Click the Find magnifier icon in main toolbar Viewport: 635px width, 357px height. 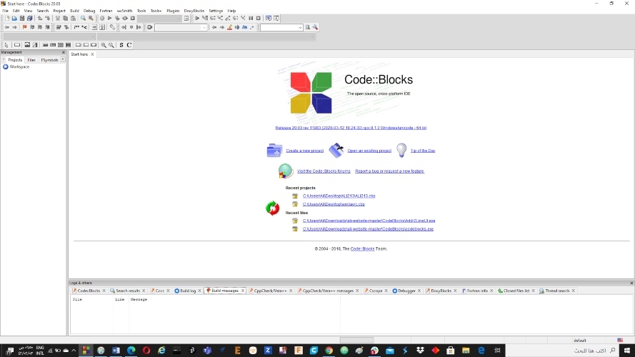tap(83, 19)
